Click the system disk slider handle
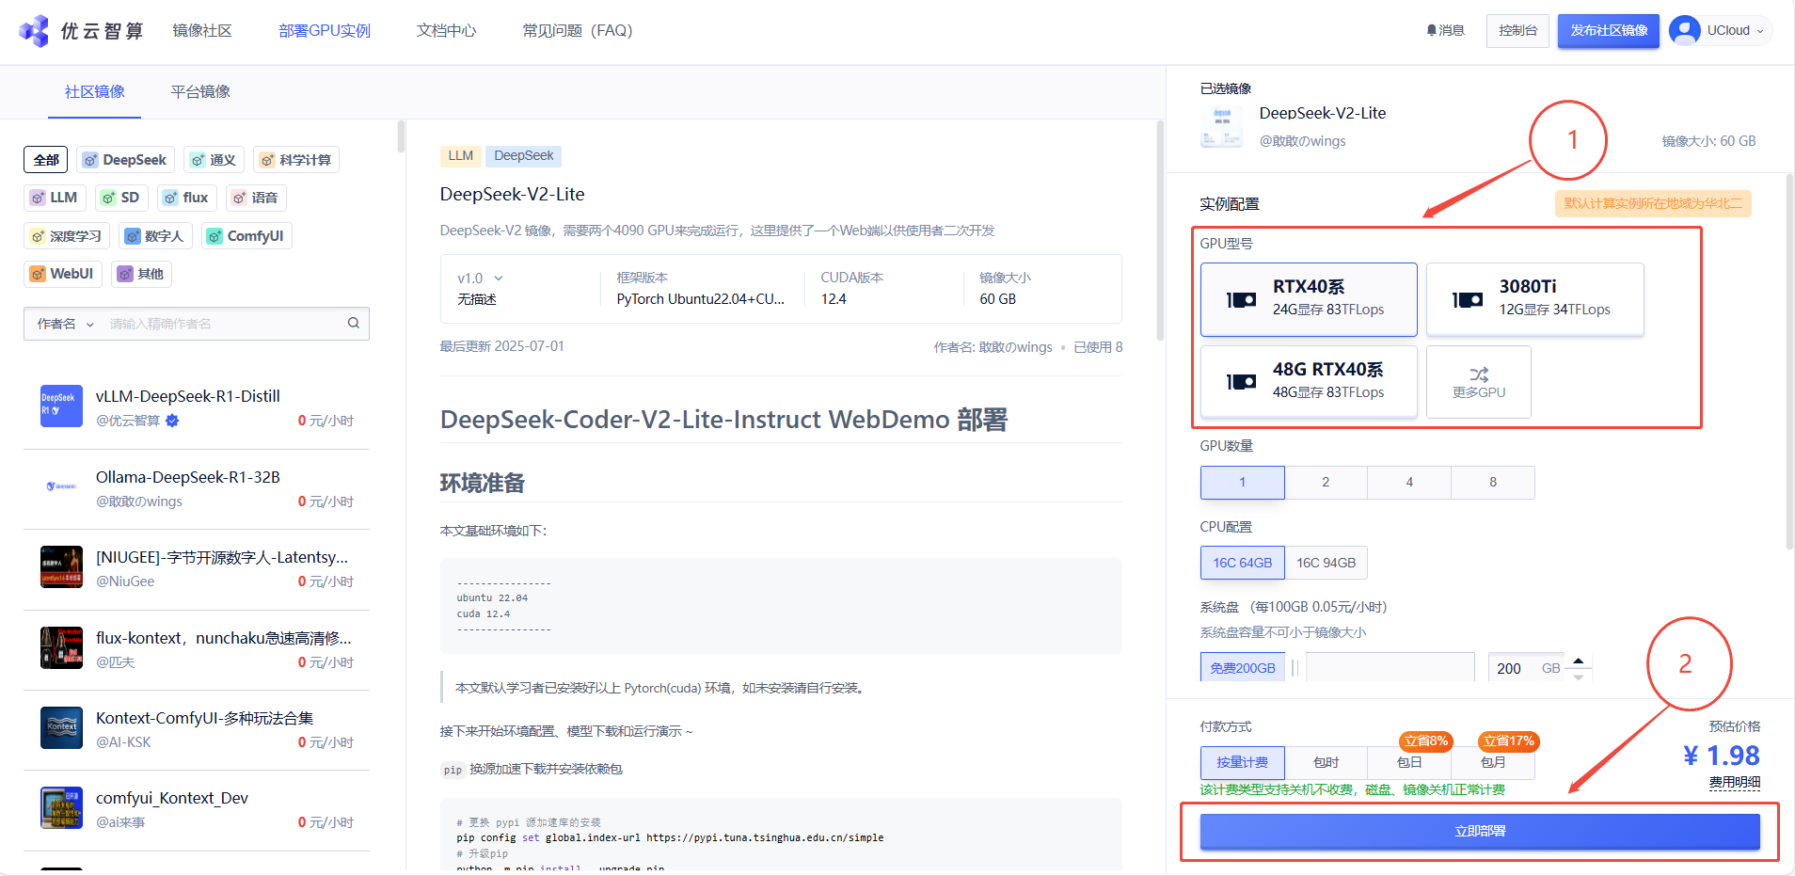Viewport: 1795px width, 876px height. pyautogui.click(x=1295, y=667)
